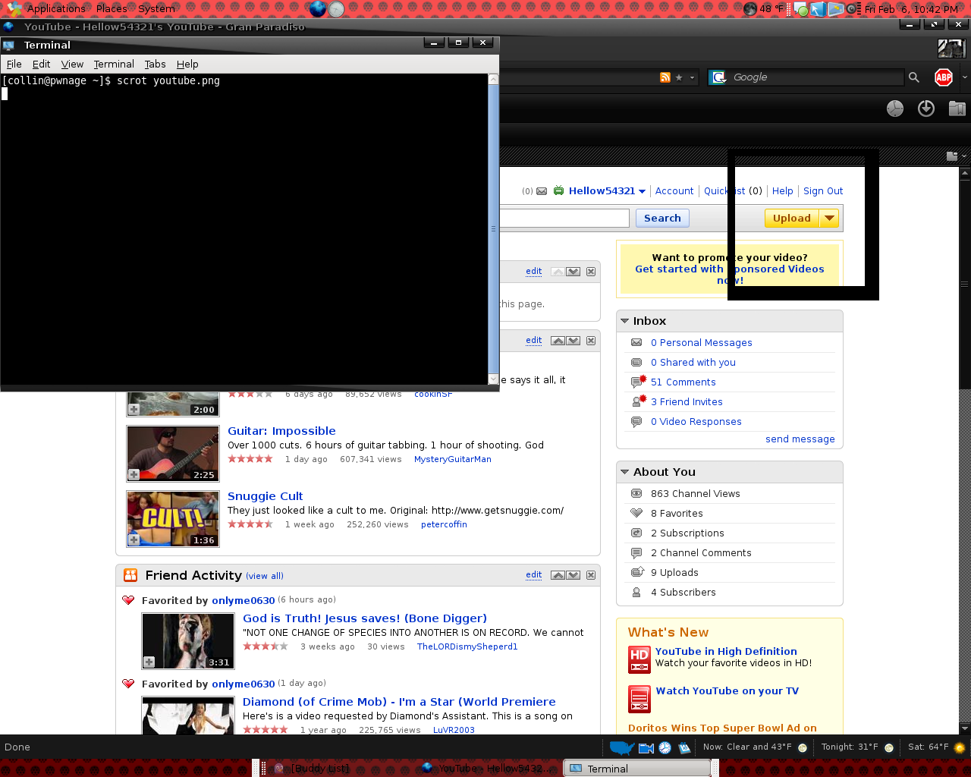Open bookmark dropdown arrow beside star
Viewport: 971px width, 777px height.
coord(692,77)
